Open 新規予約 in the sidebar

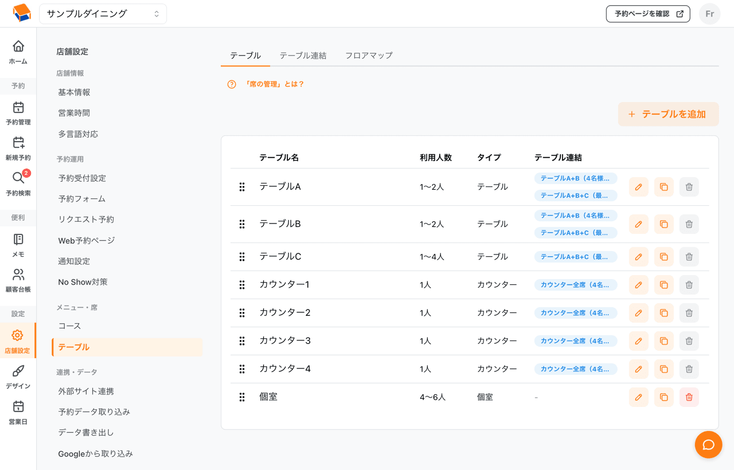18,149
